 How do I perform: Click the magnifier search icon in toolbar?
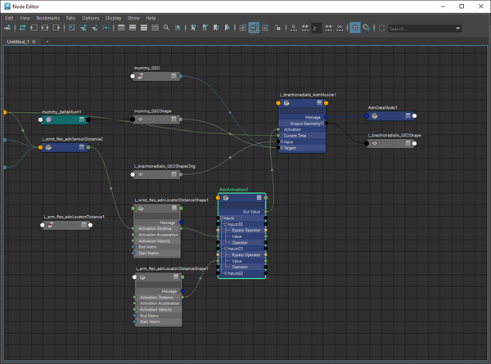[x=167, y=28]
